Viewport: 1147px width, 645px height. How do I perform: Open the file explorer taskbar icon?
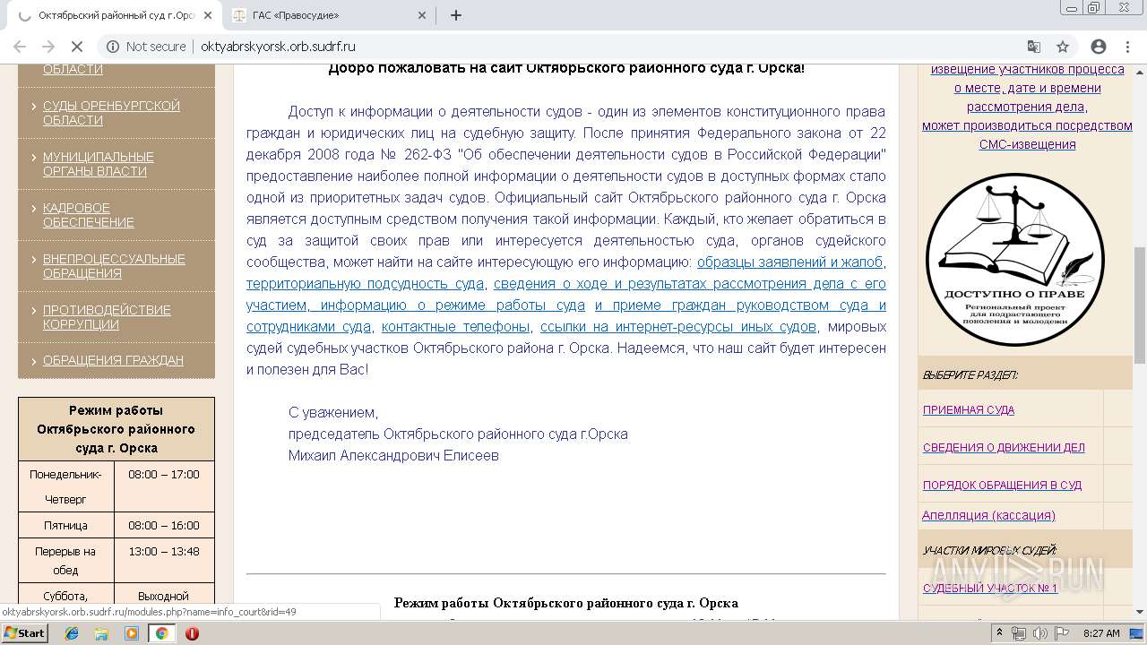(101, 633)
